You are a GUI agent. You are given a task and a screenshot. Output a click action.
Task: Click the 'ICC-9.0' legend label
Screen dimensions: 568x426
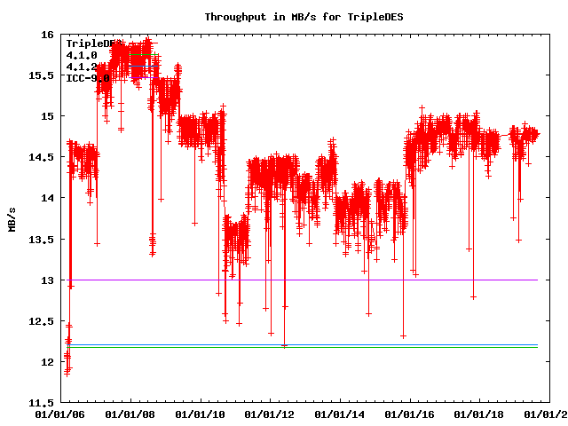tap(87, 78)
